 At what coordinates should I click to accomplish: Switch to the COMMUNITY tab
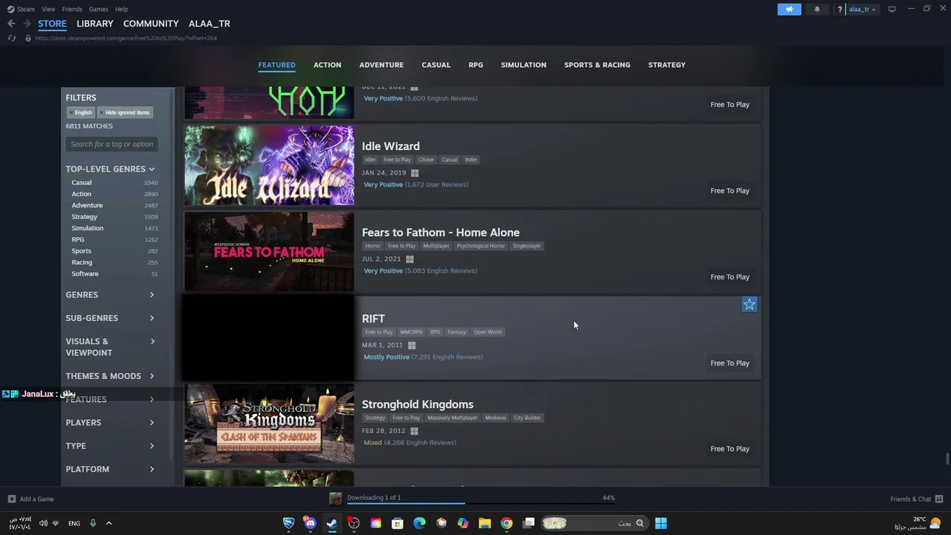tap(151, 24)
